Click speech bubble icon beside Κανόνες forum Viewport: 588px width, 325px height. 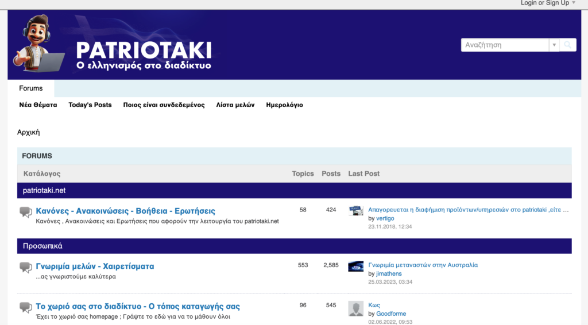pos(26,212)
